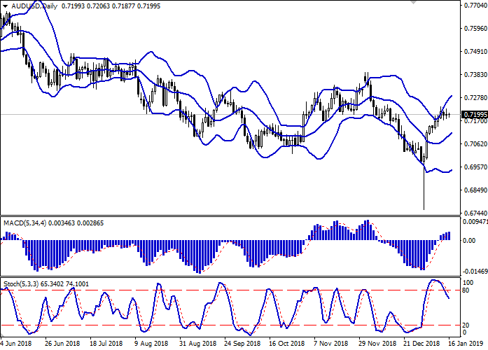The height and width of the screenshot is (350, 488).
Task: Click the 0.72780 price axis label
Action: (475, 98)
